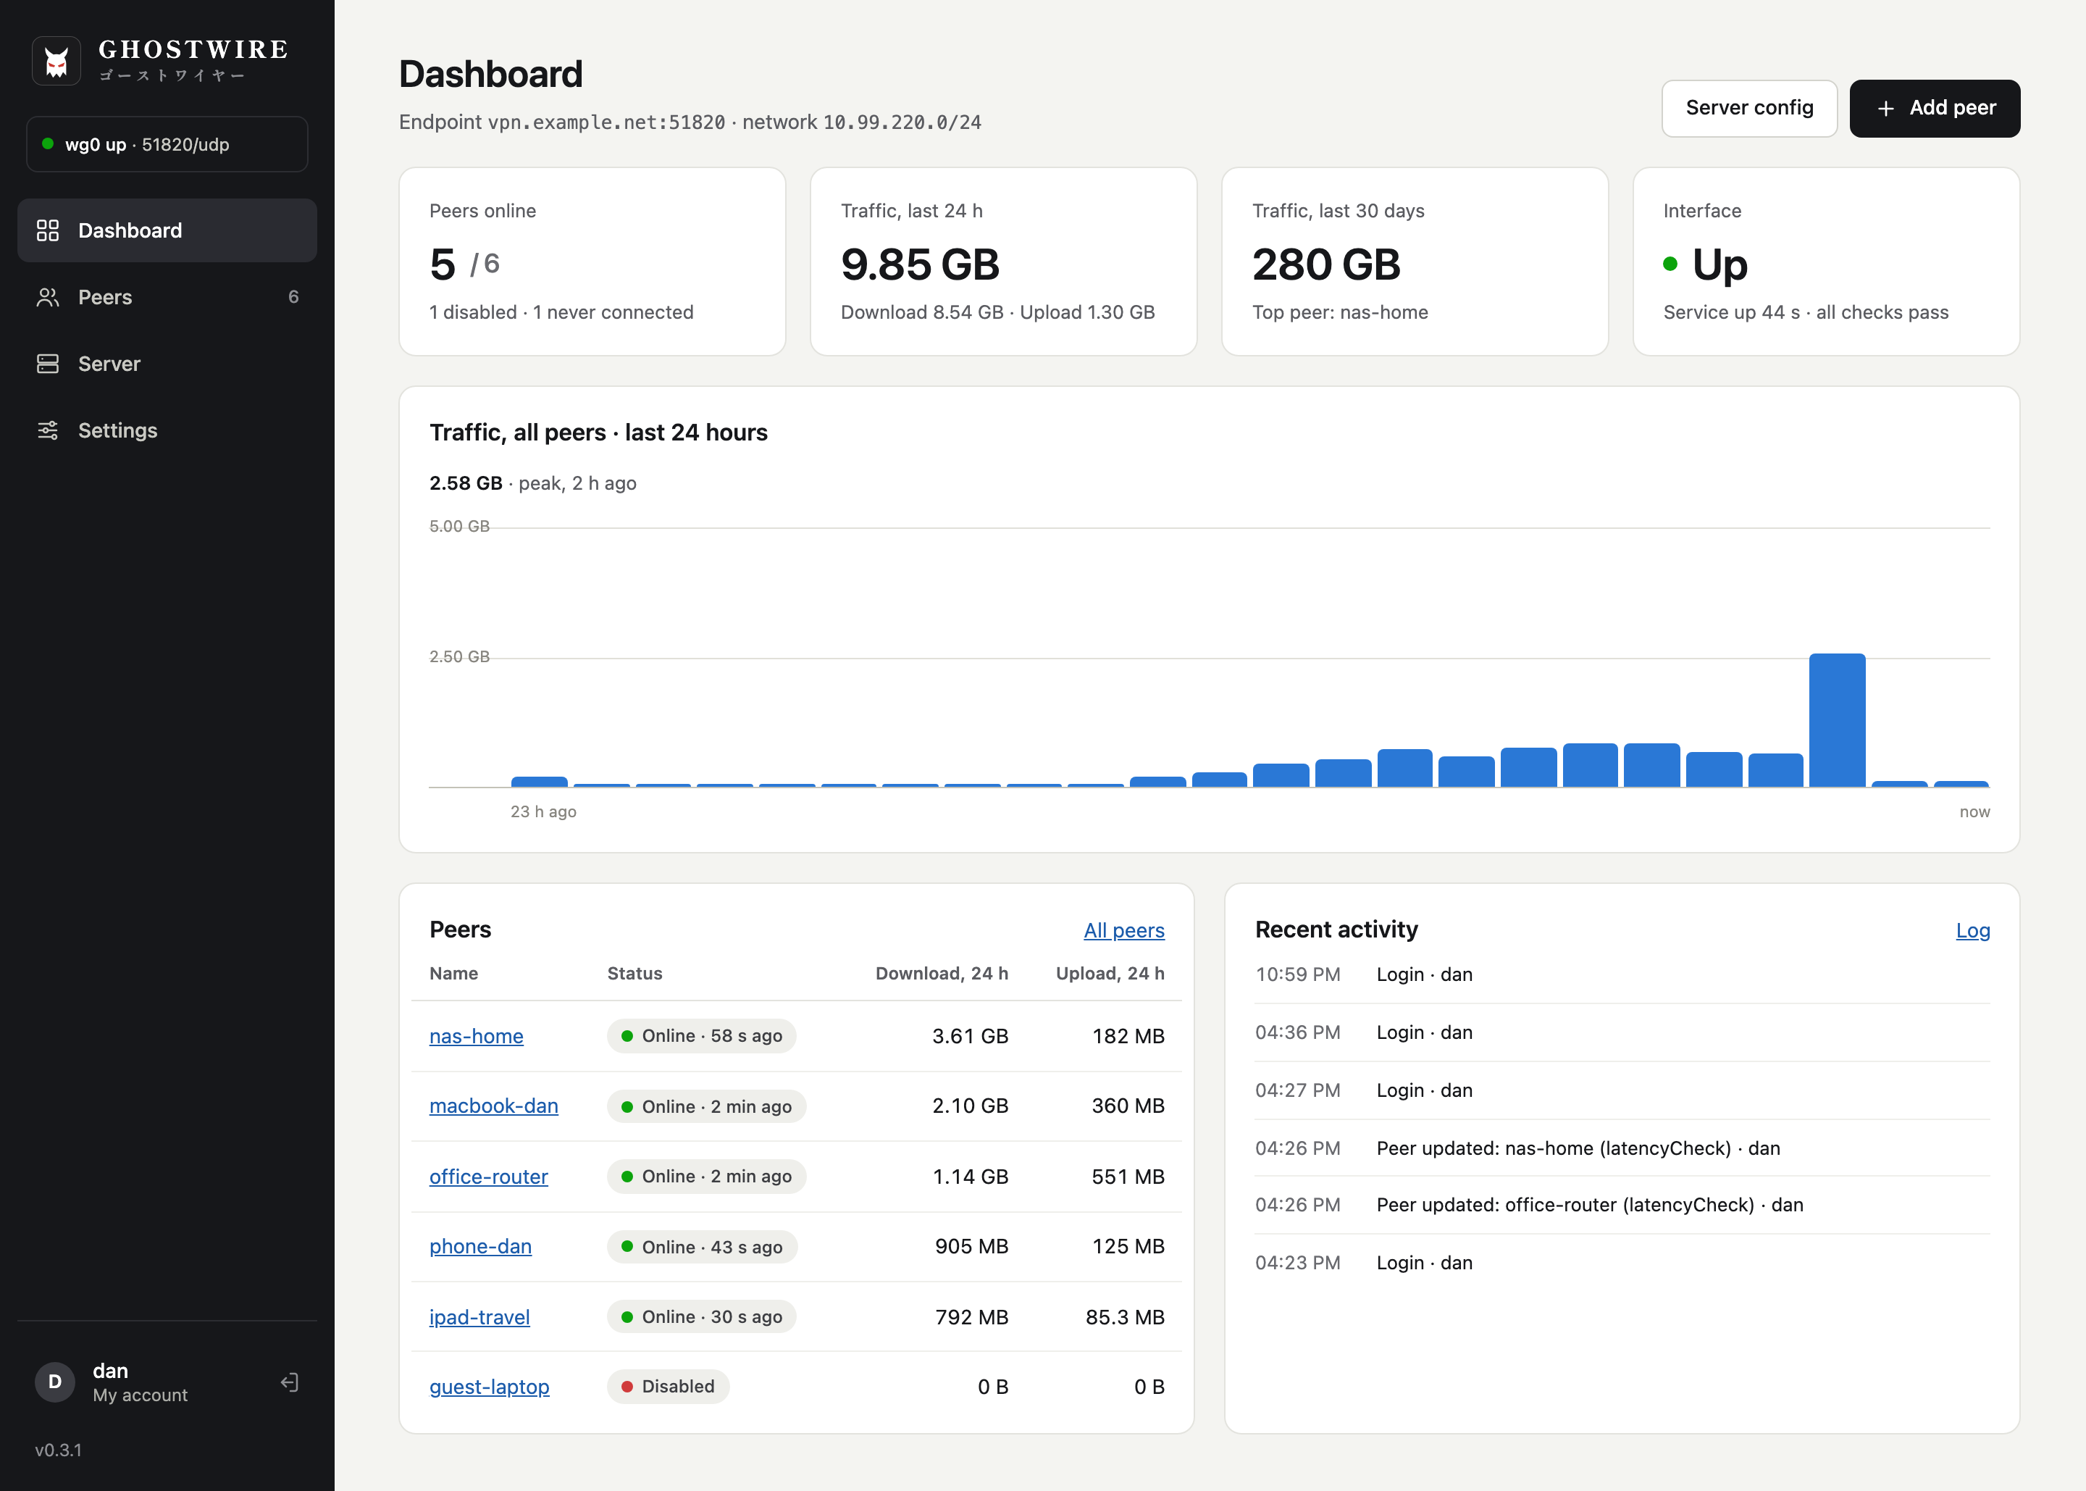The image size is (2086, 1491).
Task: Click the 905 MB download value
Action: [x=971, y=1246]
